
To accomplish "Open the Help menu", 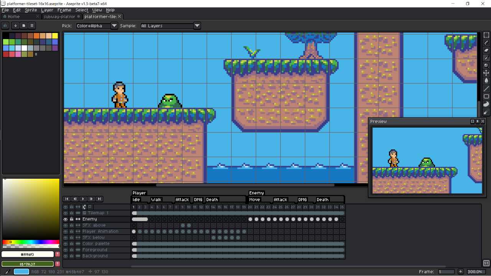I will [x=110, y=10].
